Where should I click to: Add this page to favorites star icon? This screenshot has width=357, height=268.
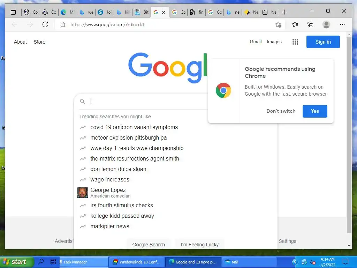pos(278,24)
